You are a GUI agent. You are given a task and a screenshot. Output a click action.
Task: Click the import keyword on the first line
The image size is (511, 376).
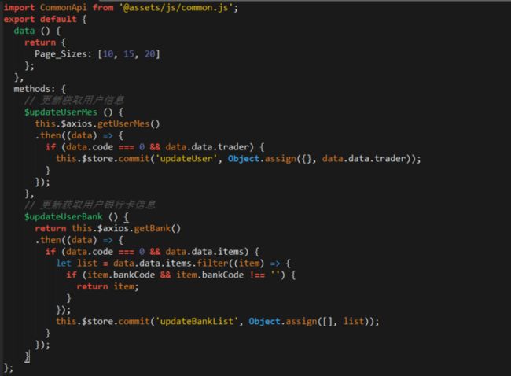pos(20,7)
